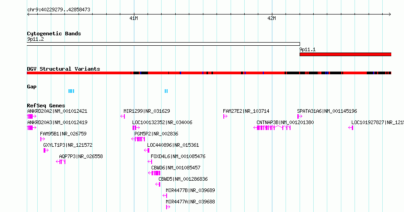Select the GXYLT1P3 gene glyph
The height and width of the screenshot is (212, 404).
46,150
